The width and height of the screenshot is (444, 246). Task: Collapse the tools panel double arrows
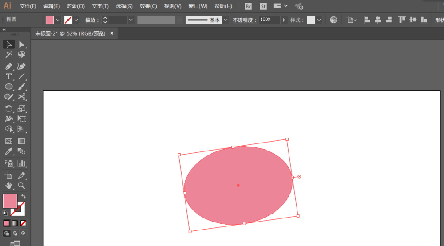pyautogui.click(x=4, y=29)
